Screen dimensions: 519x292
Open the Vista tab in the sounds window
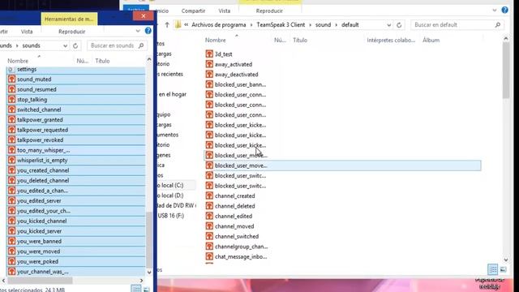point(27,32)
